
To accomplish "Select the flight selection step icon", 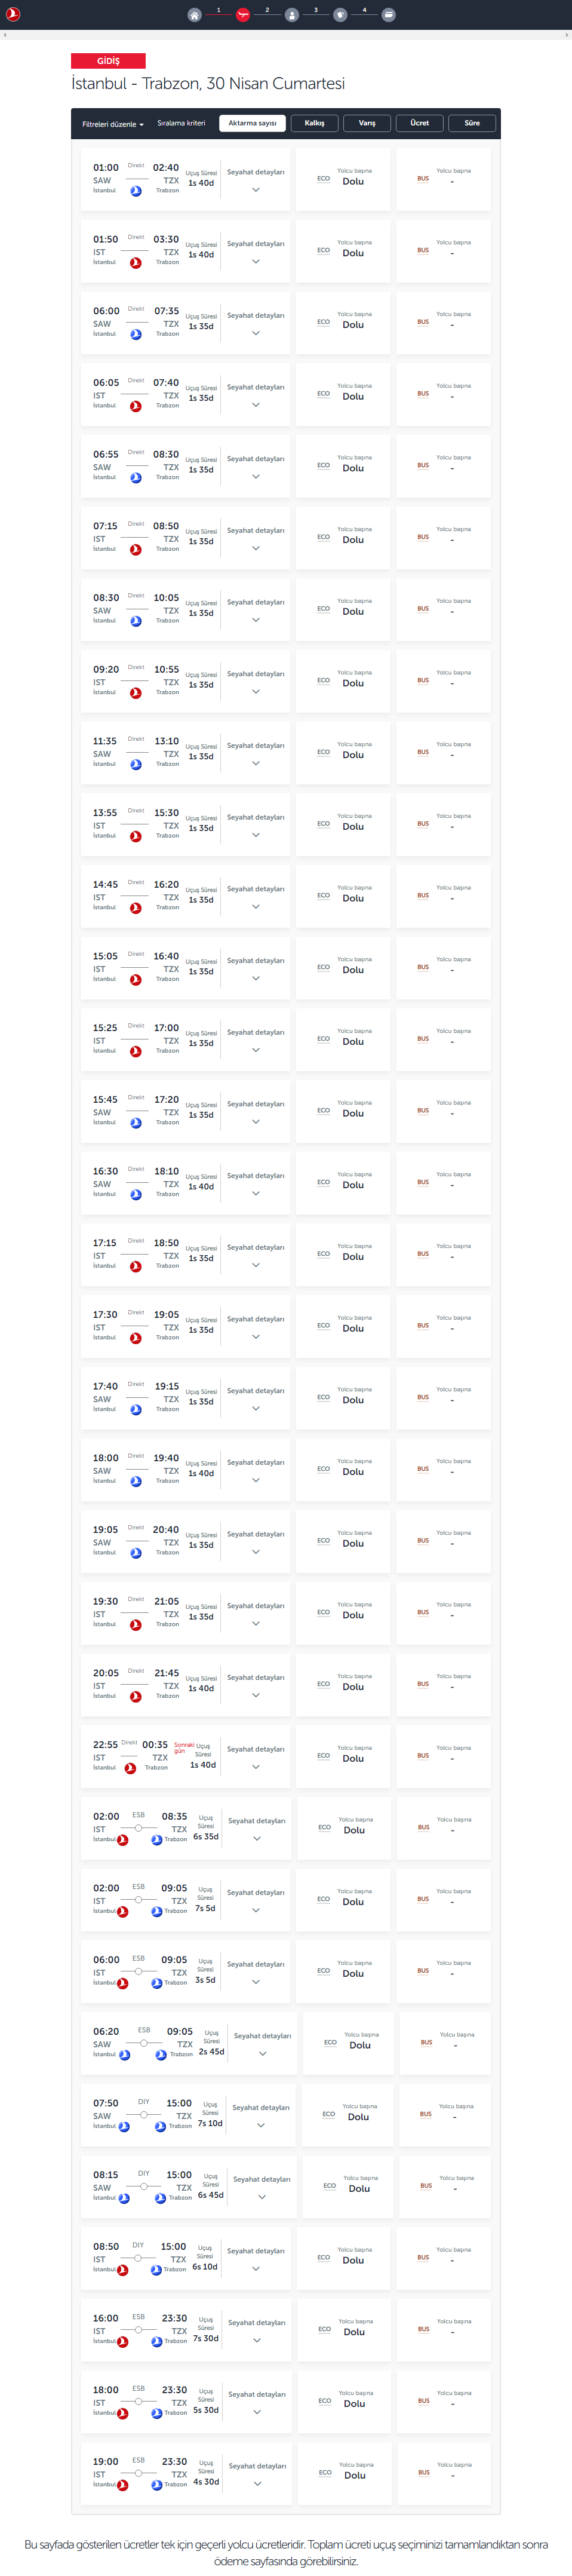I will click(243, 15).
